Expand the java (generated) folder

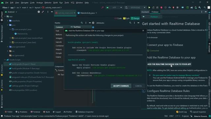coord(8,47)
